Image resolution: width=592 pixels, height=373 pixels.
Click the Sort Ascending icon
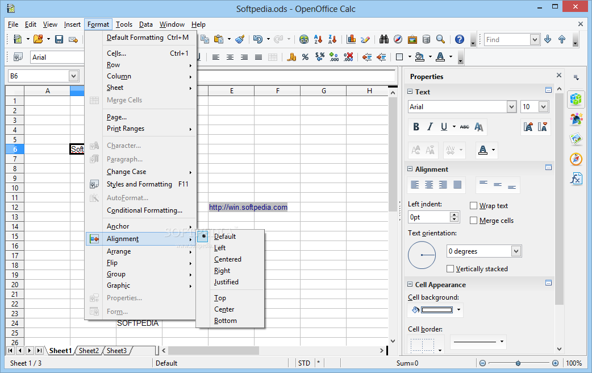tap(318, 39)
